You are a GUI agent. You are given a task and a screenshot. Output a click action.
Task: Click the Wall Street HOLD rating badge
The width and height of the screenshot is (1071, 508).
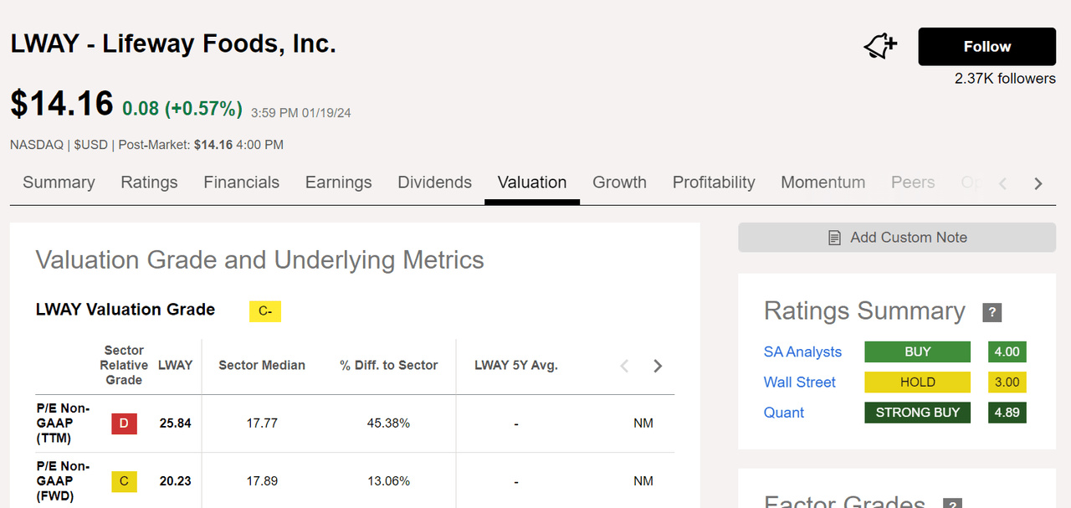pyautogui.click(x=917, y=382)
